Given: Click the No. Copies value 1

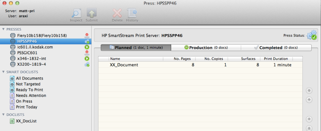Looking at the screenshot, I should (x=225, y=65).
